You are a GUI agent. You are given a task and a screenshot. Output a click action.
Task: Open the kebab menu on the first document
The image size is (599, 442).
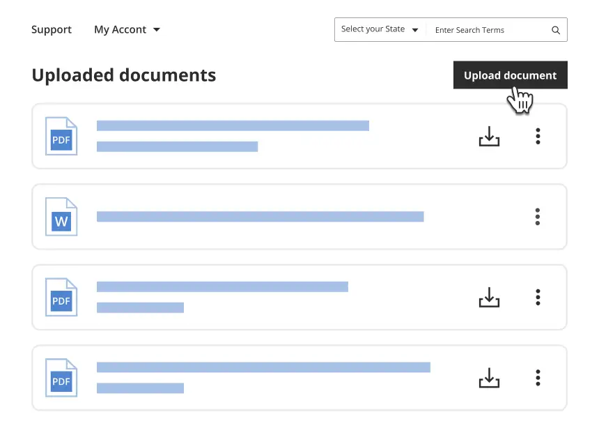pyautogui.click(x=538, y=137)
